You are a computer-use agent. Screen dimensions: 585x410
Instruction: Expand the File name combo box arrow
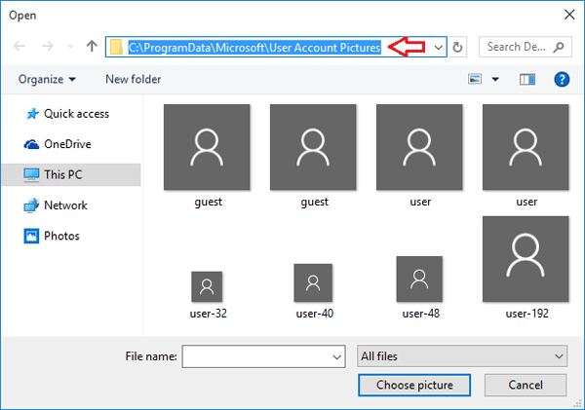coord(337,357)
